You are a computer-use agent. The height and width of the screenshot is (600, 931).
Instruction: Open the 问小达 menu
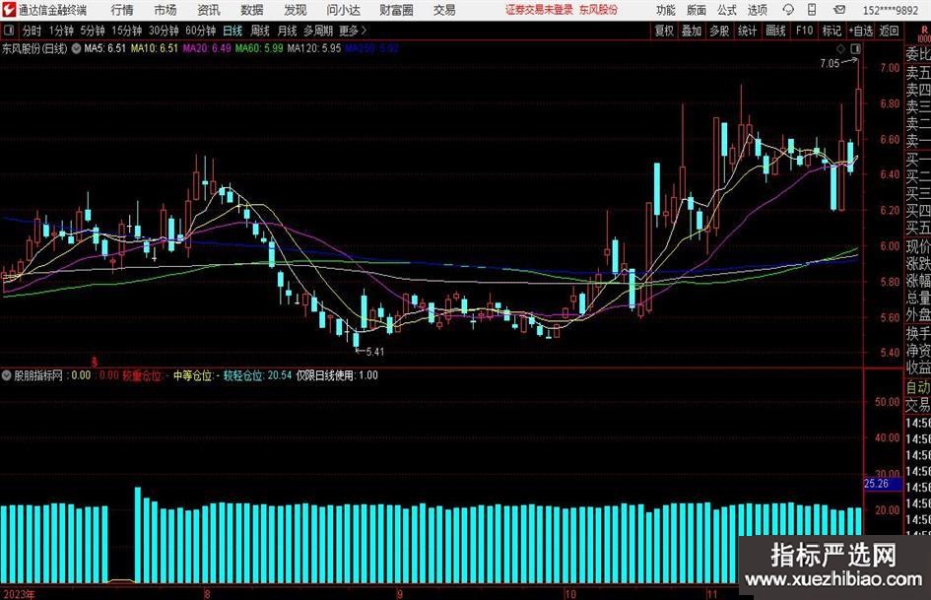click(343, 10)
